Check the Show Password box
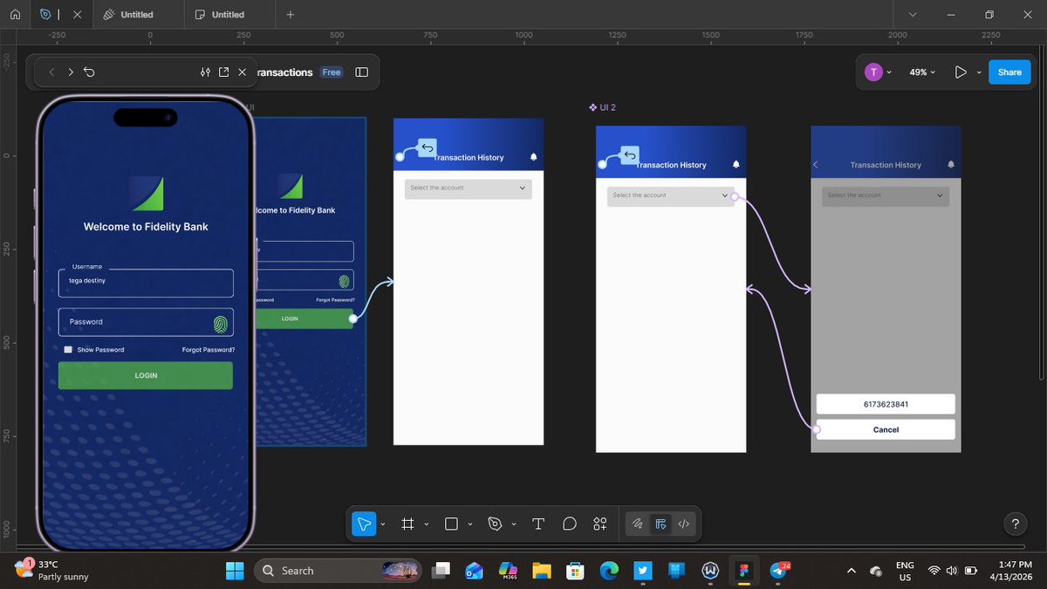Image resolution: width=1047 pixels, height=589 pixels. click(68, 349)
